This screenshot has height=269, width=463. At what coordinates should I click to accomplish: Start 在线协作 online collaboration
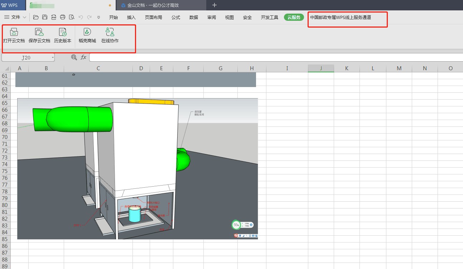(x=110, y=35)
